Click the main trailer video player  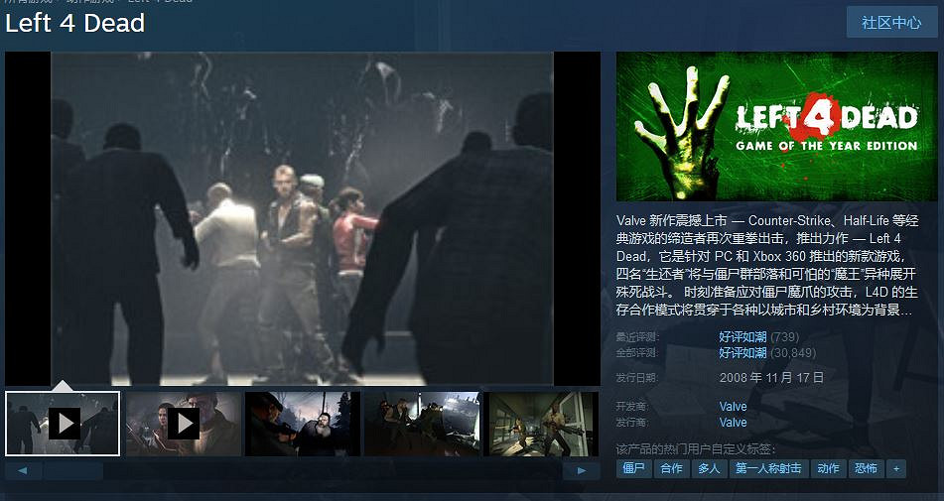(303, 218)
